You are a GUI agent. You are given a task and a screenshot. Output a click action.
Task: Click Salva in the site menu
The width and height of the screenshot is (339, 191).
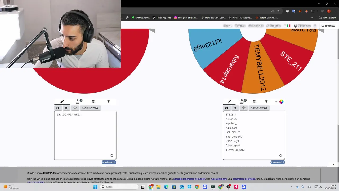(x=240, y=26)
